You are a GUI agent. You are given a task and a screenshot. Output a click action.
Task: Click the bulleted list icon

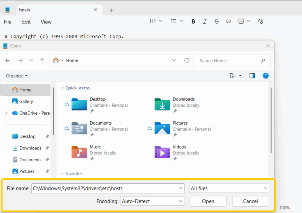coord(173,21)
